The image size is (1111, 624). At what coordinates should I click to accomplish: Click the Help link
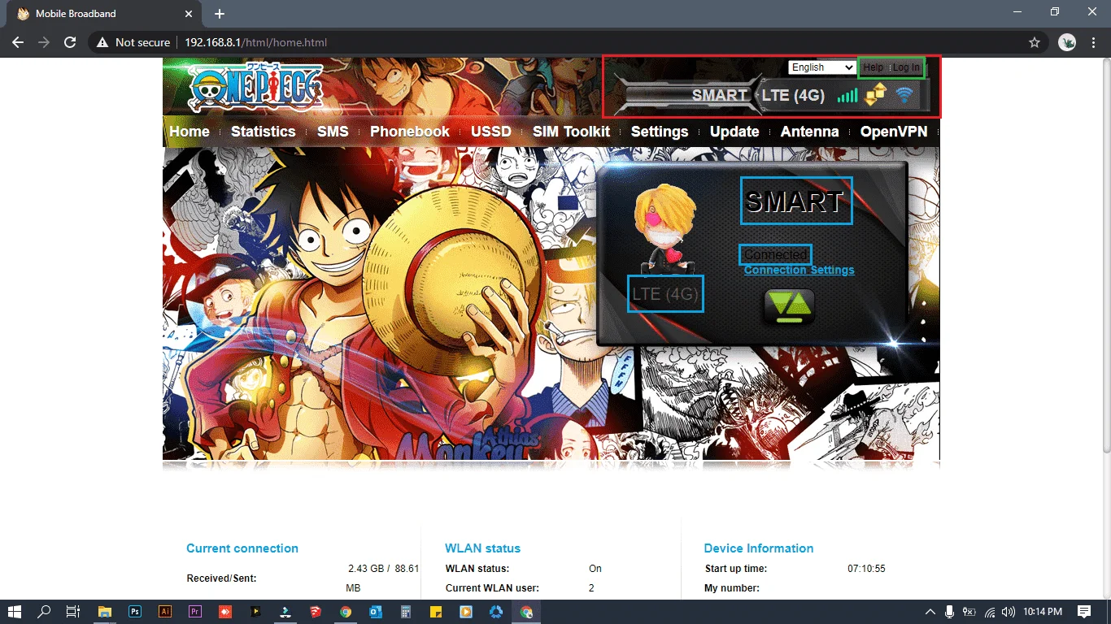[874, 67]
